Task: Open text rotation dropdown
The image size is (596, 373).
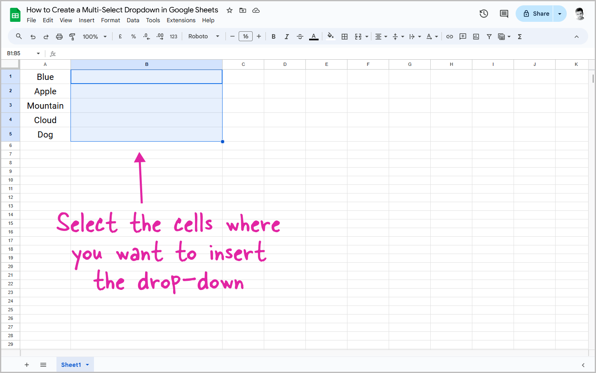Action: pyautogui.click(x=432, y=37)
